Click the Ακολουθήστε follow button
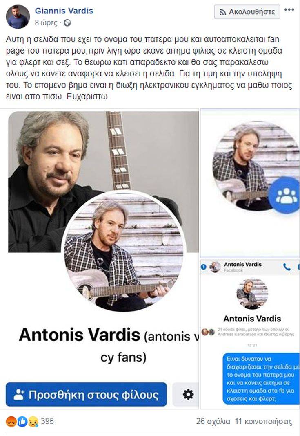Image resolution: width=300 pixels, height=436 pixels. coord(247,12)
